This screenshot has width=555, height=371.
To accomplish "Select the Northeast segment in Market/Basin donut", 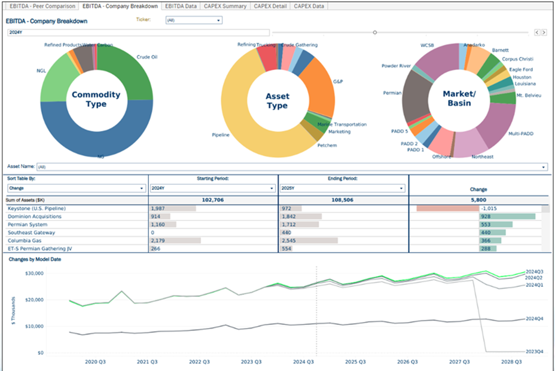I will point(471,145).
